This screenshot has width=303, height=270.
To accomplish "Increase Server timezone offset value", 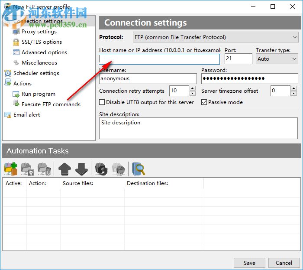I will (294, 88).
